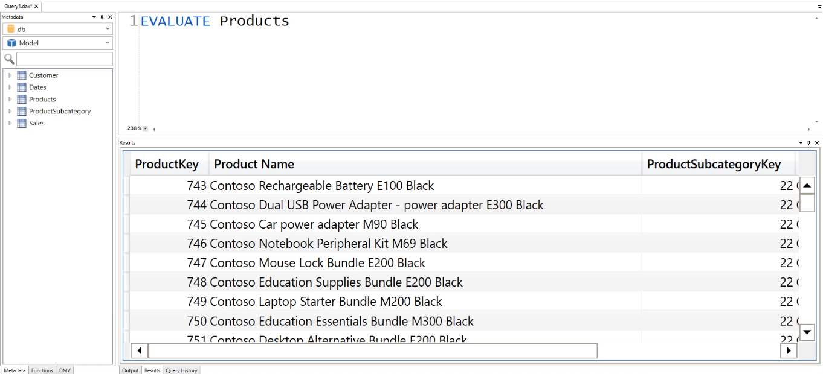Screen dimensions: 823x374
Task: Select Sales in the metadata tree
Action: (37, 123)
